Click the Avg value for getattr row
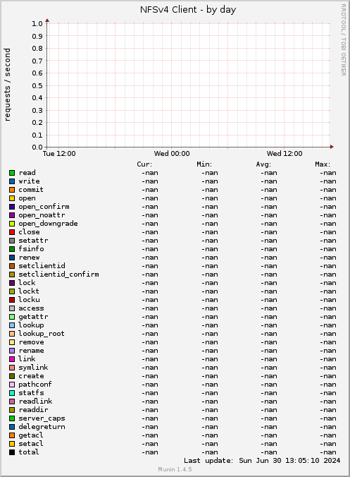The width and height of the screenshot is (350, 477). tap(269, 317)
